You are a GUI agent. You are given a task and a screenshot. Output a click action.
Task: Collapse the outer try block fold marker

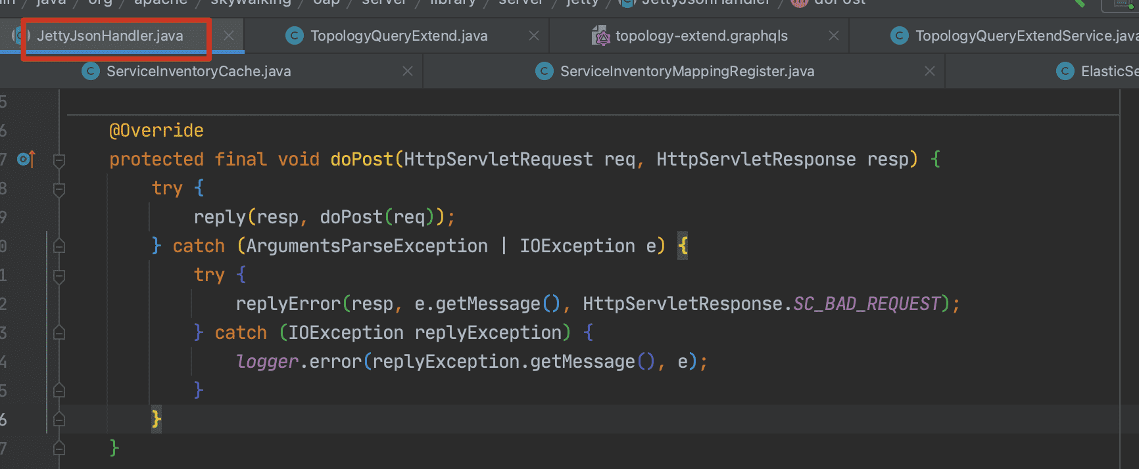[x=59, y=190]
